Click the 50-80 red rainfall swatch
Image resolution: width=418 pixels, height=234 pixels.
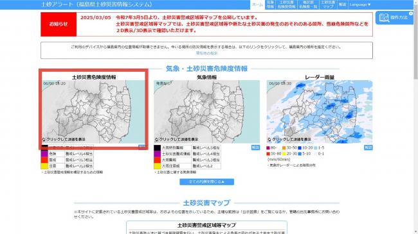268,154
